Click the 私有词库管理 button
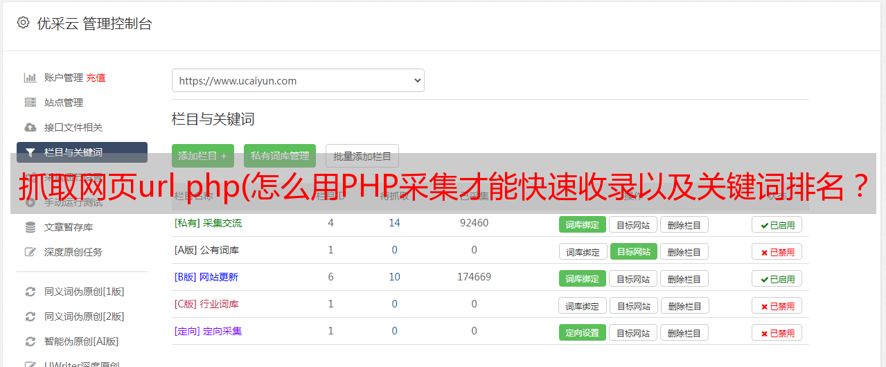886x367 pixels. pyautogui.click(x=280, y=156)
